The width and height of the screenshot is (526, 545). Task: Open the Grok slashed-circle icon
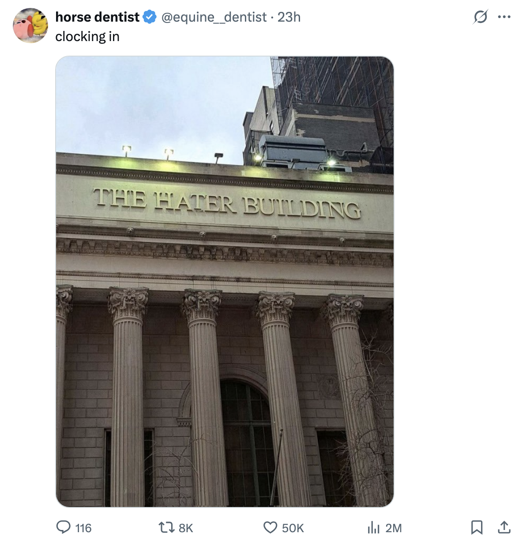pos(480,17)
